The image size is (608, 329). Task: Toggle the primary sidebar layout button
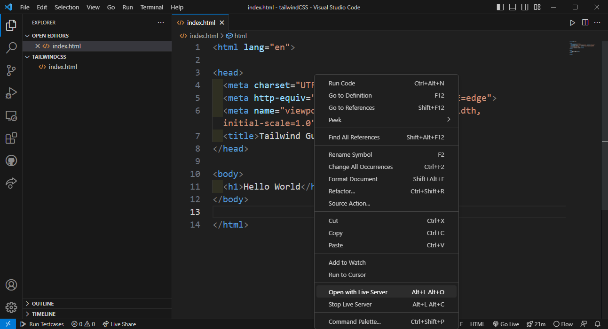(500, 7)
